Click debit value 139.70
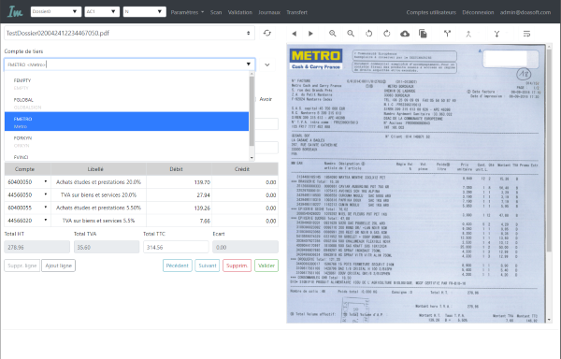 tap(202, 182)
